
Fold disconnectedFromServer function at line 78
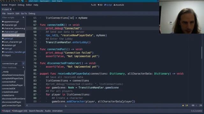[38, 63]
